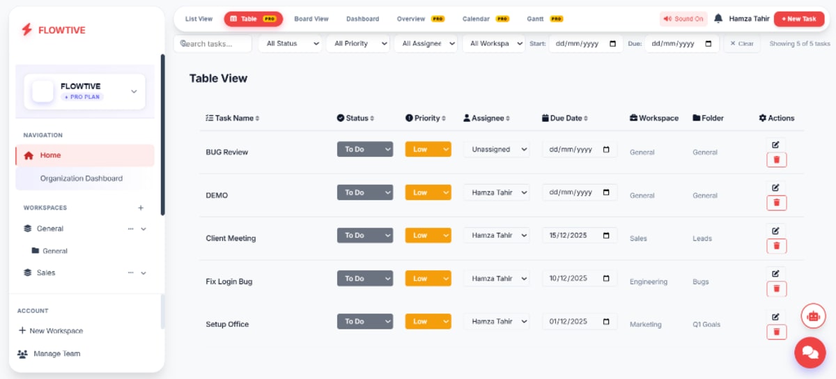Viewport: 836px width, 379px height.
Task: Open the All Status filter dropdown
Action: [x=290, y=43]
